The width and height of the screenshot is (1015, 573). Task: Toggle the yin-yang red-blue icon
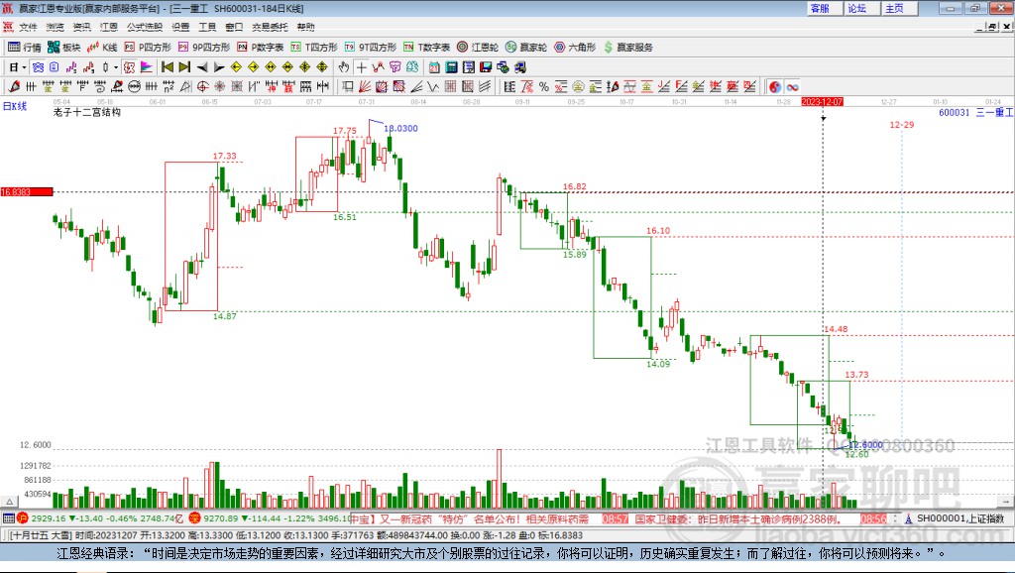pyautogui.click(x=775, y=87)
